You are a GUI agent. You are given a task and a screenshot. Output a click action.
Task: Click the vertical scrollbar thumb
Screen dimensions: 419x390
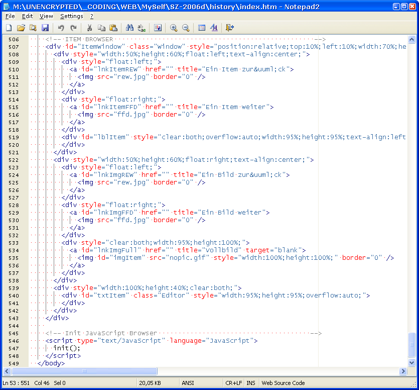tap(412, 345)
